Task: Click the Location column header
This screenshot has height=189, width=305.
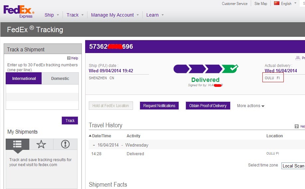Action: pos(274,136)
